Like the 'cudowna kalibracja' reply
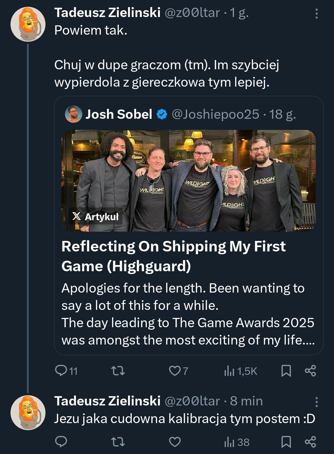The width and height of the screenshot is (334, 454). tap(175, 442)
